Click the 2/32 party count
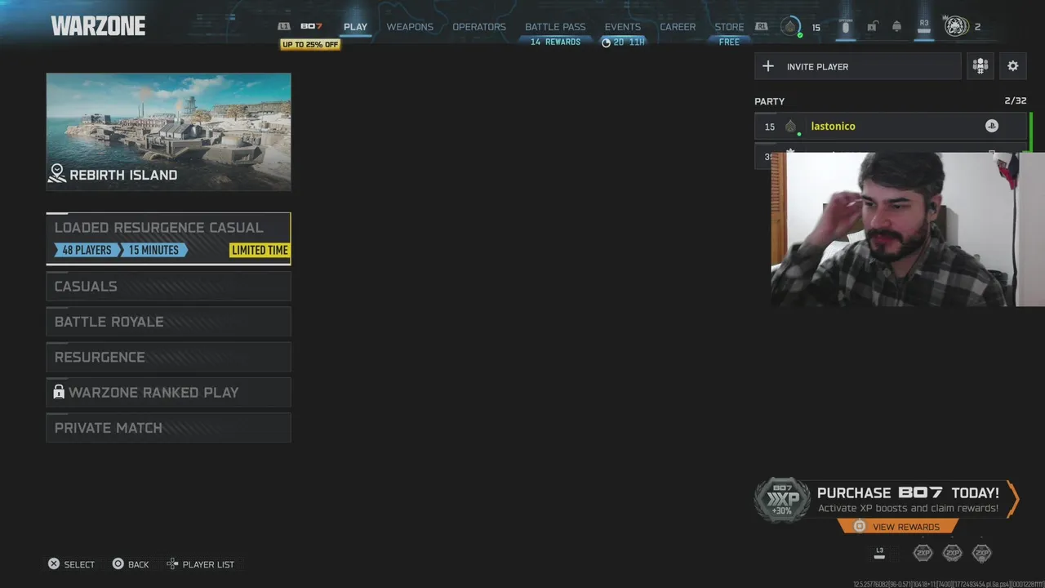This screenshot has width=1045, height=588. tap(1016, 100)
